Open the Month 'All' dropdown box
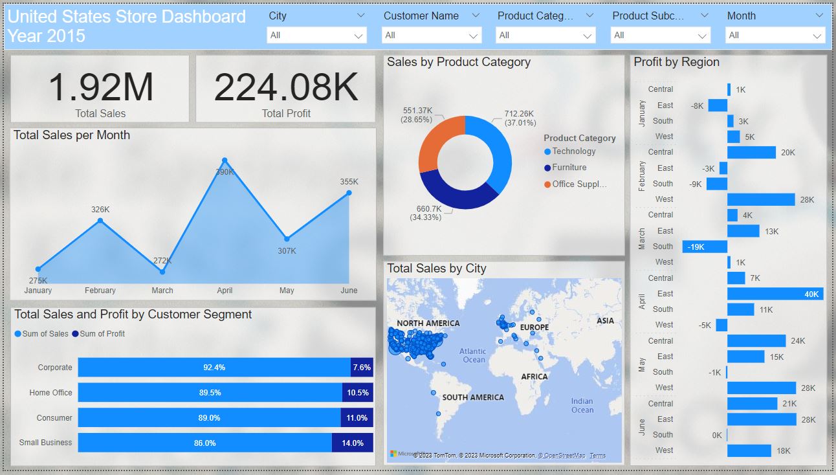This screenshot has height=475, width=836. click(x=775, y=35)
